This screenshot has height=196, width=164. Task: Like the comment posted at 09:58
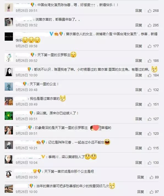(x=149, y=46)
